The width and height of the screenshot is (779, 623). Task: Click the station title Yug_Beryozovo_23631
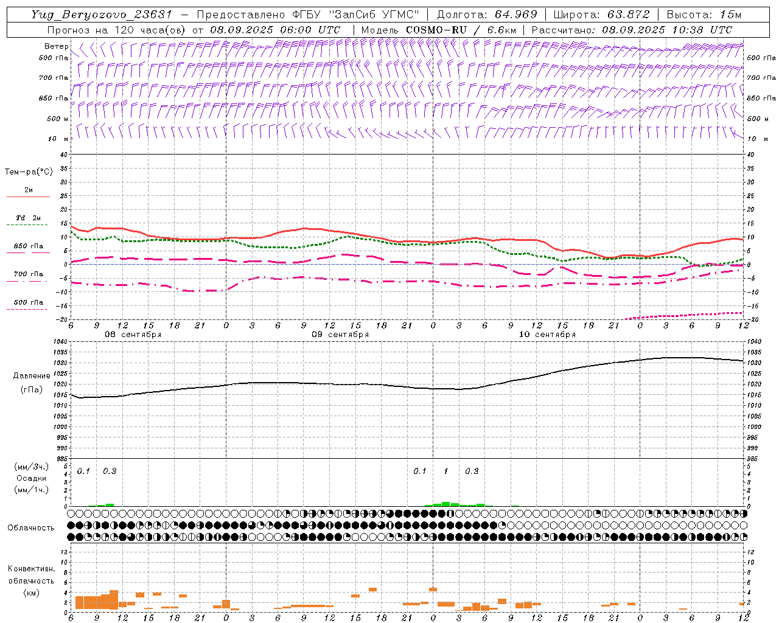point(101,15)
